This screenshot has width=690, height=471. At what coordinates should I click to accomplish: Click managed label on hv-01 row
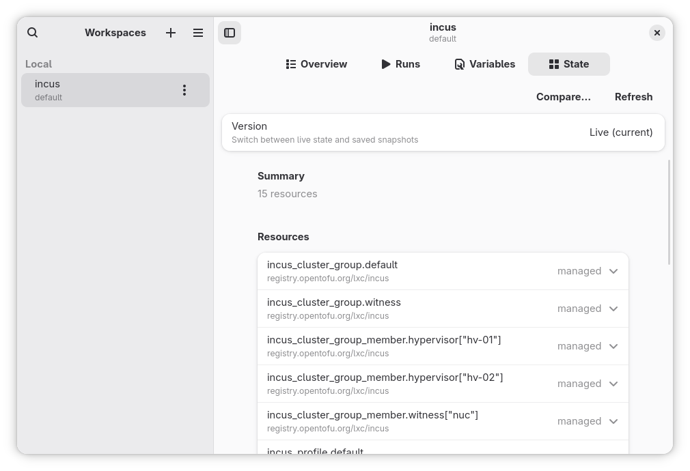coord(579,347)
